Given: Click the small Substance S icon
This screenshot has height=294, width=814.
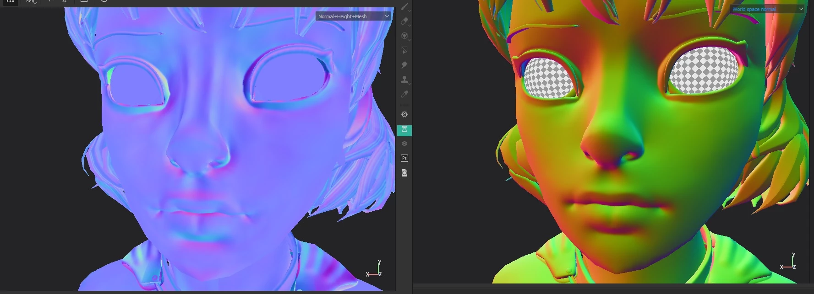Looking at the screenshot, I should pyautogui.click(x=404, y=144).
